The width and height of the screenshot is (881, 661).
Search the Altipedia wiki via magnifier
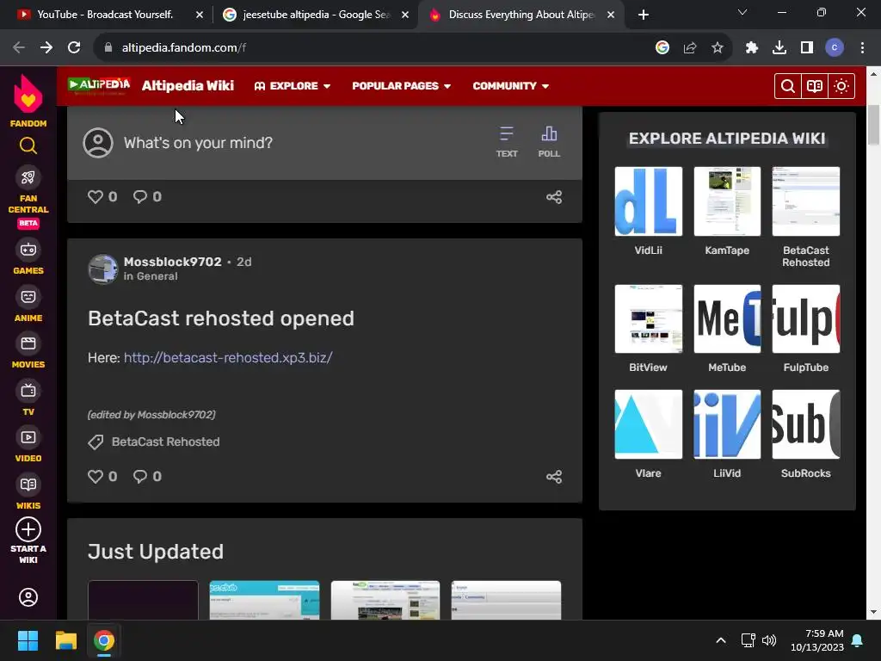(x=788, y=86)
